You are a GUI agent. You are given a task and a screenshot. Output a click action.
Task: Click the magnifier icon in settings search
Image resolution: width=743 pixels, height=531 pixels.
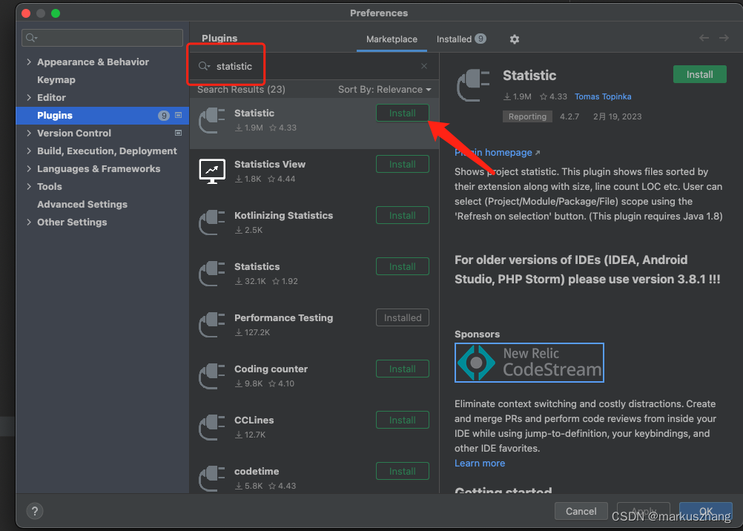pos(31,38)
